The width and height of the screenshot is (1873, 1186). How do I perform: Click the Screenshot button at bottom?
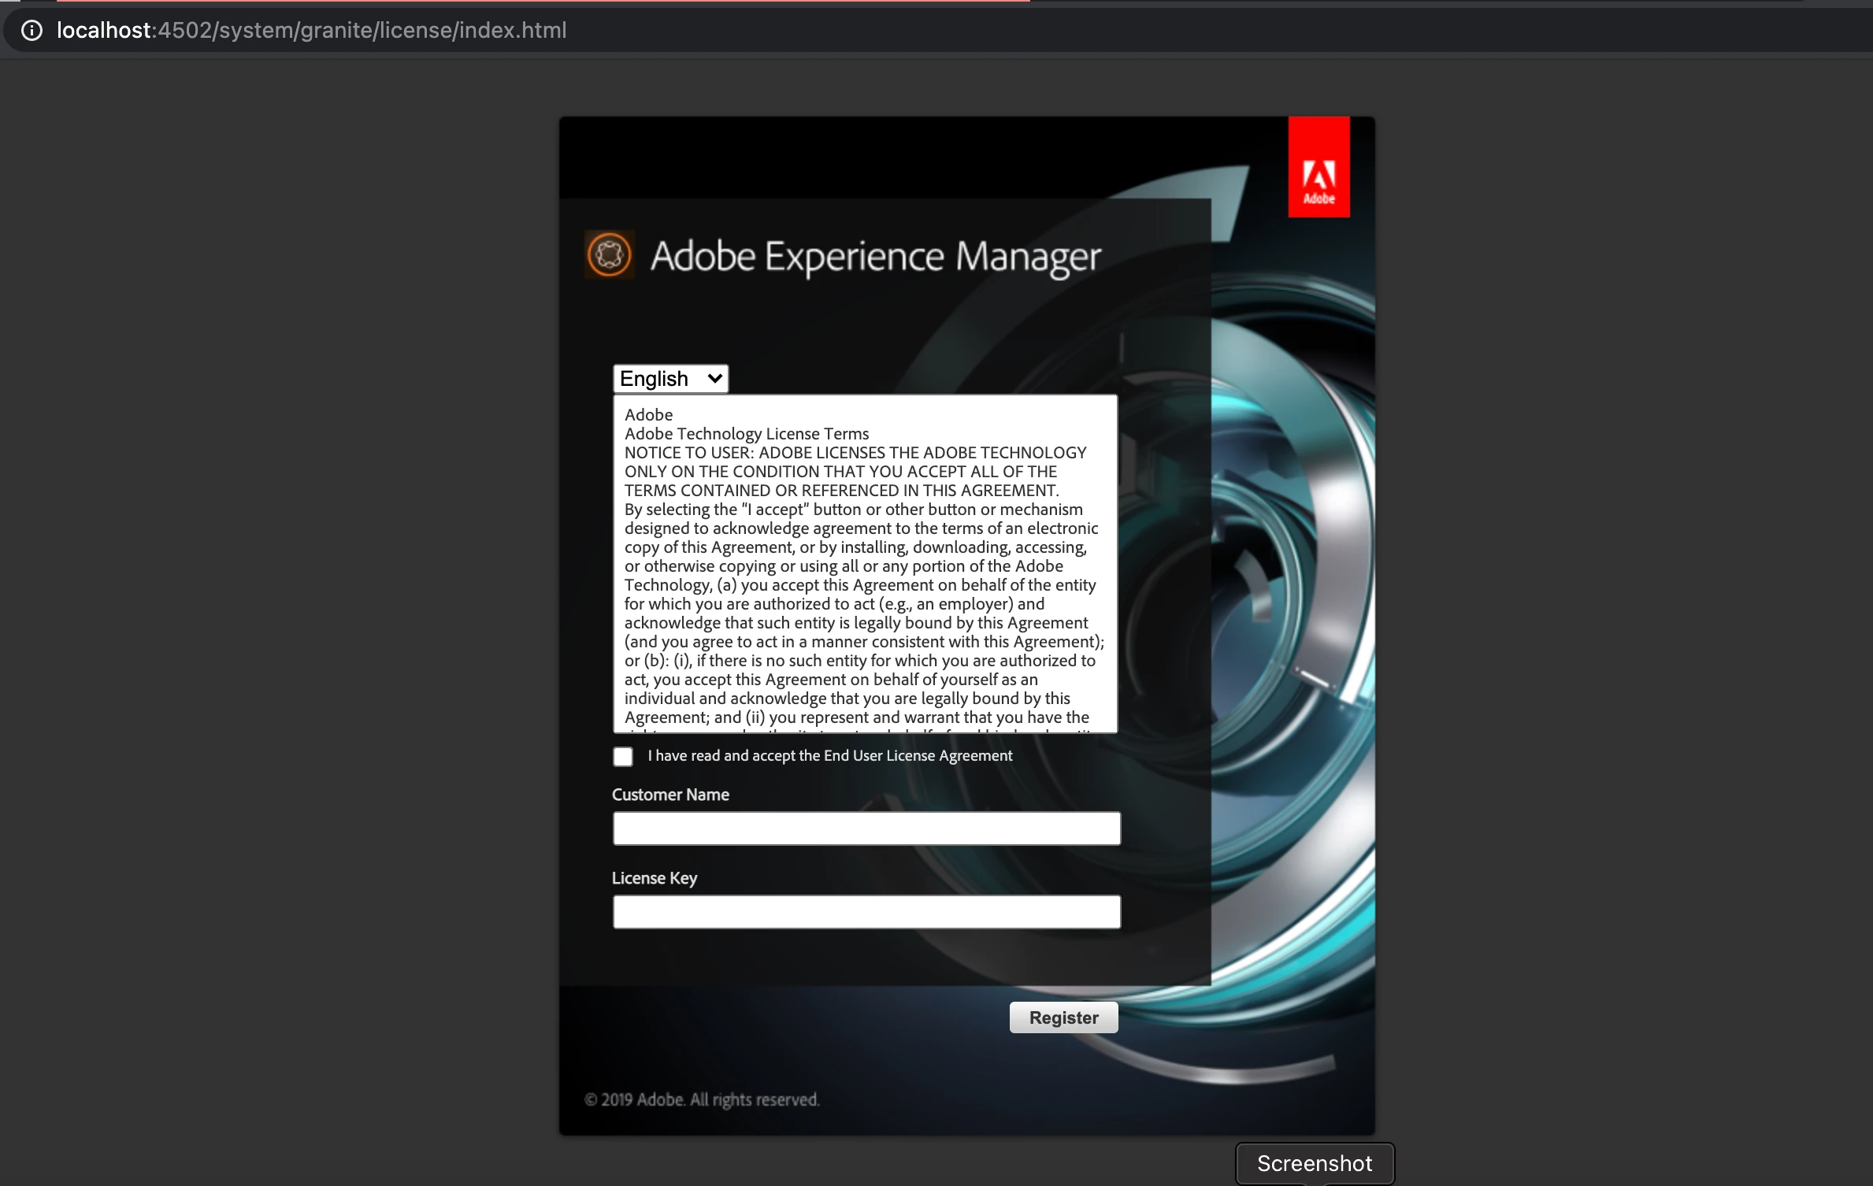click(1314, 1163)
